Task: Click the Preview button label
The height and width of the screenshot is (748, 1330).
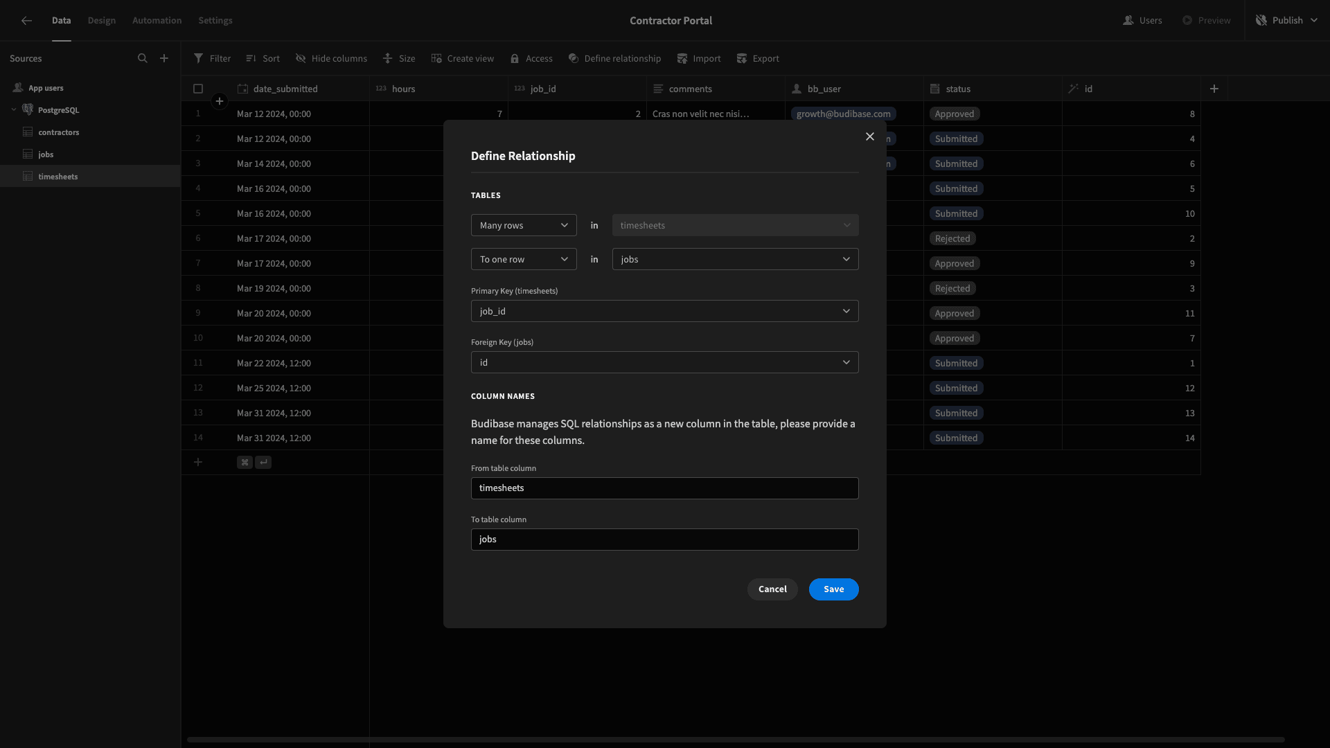Action: click(x=1214, y=20)
